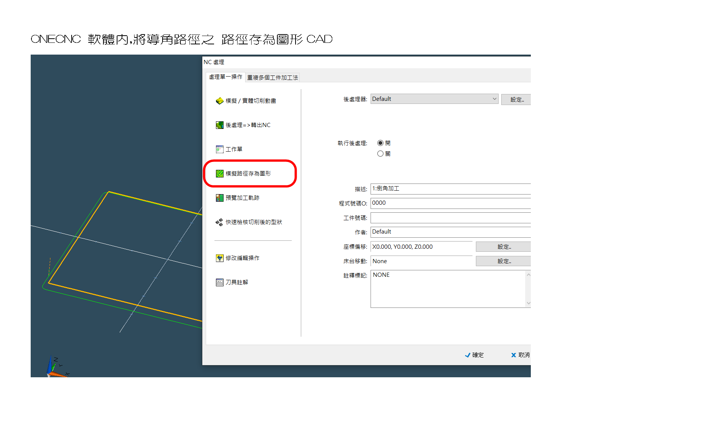Click the 快速檢核切削後的型狀 icon
The width and height of the screenshot is (718, 433).
coord(219,222)
